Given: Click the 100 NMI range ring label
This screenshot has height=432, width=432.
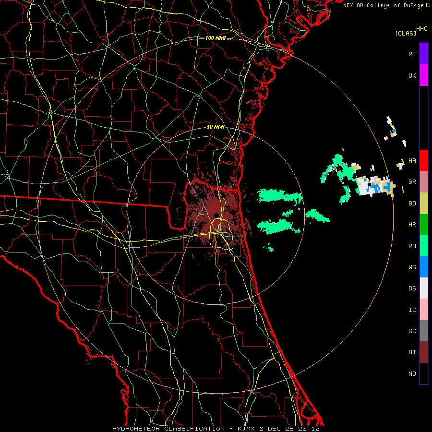Looking at the screenshot, I should [216, 38].
